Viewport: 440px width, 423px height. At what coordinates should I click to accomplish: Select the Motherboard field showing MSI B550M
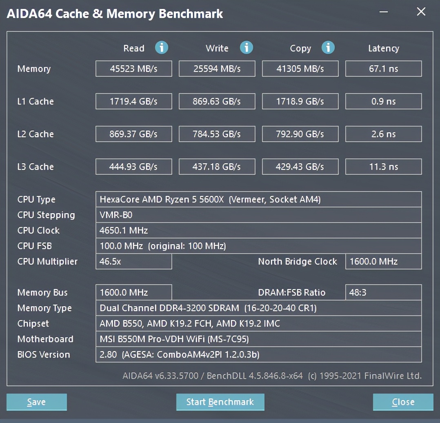point(258,339)
